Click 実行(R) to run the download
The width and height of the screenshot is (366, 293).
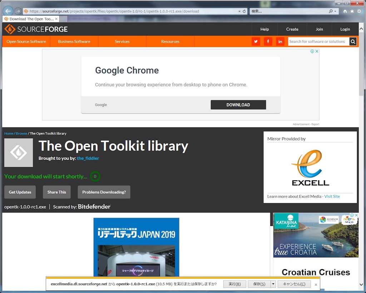click(x=234, y=284)
